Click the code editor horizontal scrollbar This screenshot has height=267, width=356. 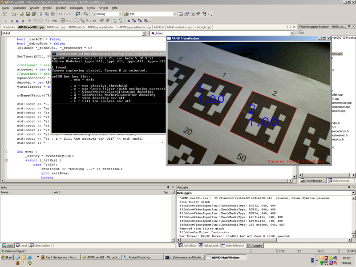(x=146, y=181)
